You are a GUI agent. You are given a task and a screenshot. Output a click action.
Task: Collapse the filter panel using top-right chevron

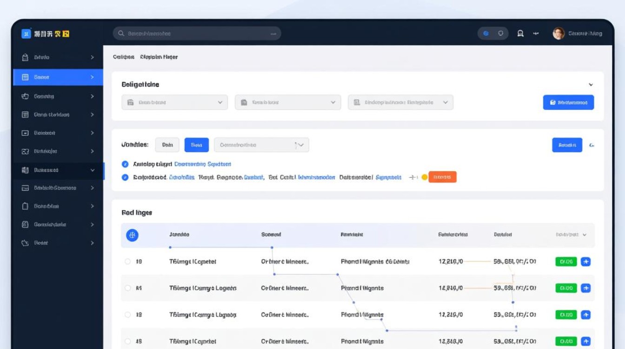pos(591,85)
